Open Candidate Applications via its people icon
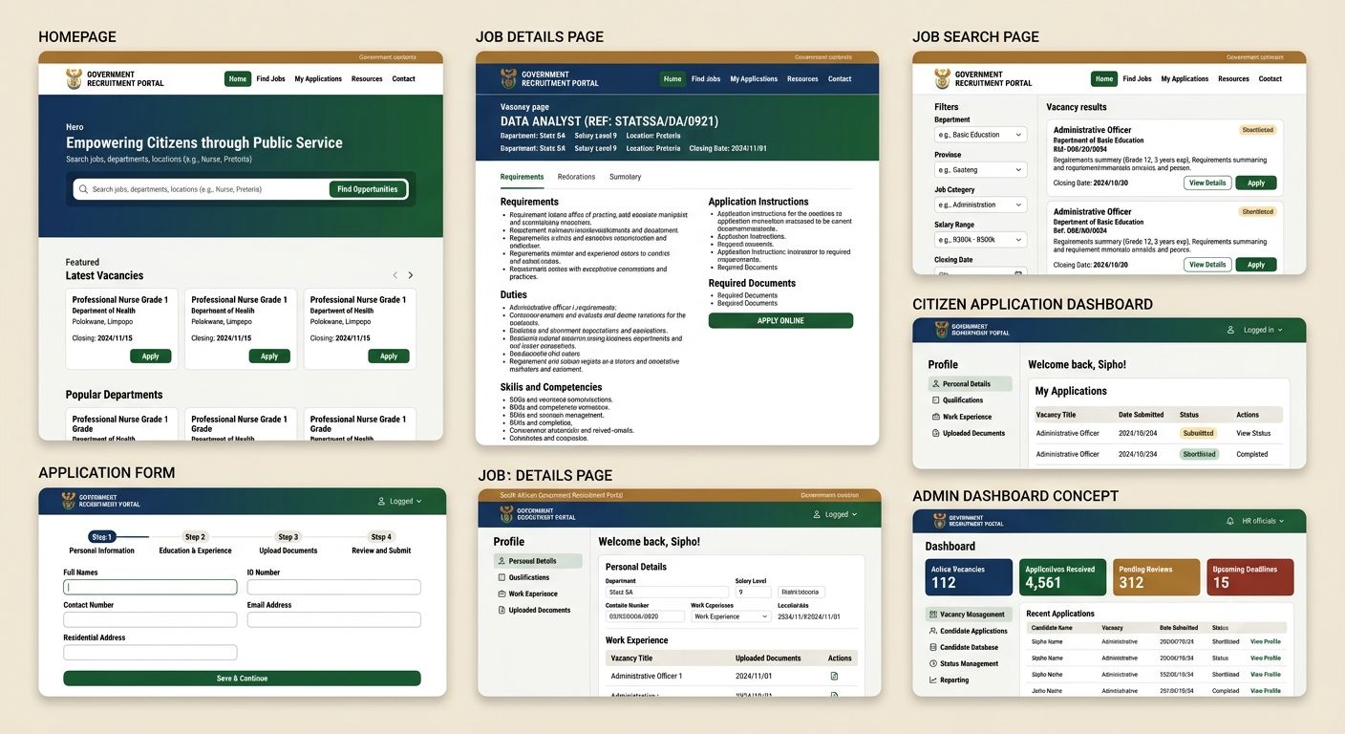1345x734 pixels. point(933,631)
